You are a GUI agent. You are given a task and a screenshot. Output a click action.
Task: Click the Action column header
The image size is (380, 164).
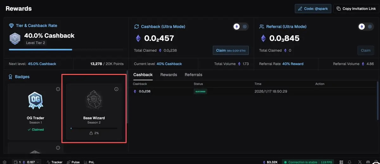320,84
